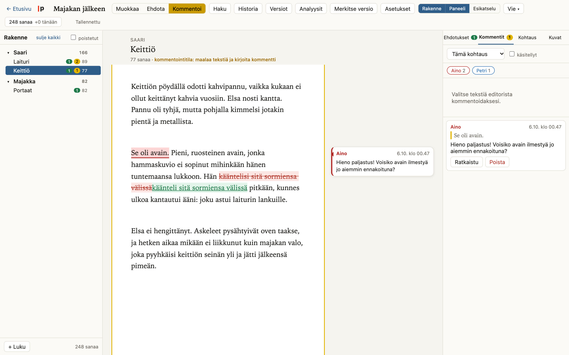The width and height of the screenshot is (569, 355).
Task: Click Portaat's green suggestion badge
Action: coord(77,90)
